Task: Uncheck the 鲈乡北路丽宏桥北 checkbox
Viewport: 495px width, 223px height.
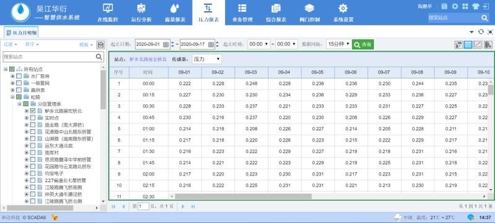Action: 33,111
